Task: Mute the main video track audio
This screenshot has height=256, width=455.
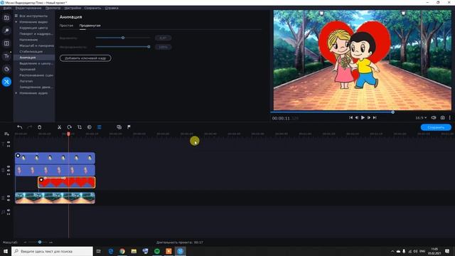Action: tap(9, 200)
